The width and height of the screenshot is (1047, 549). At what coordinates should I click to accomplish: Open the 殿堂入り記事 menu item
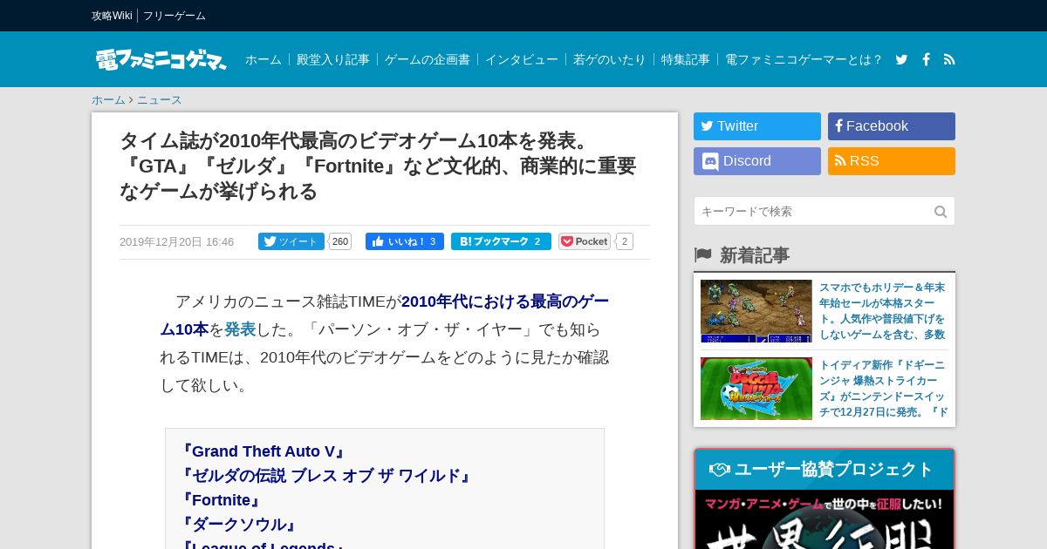point(332,59)
